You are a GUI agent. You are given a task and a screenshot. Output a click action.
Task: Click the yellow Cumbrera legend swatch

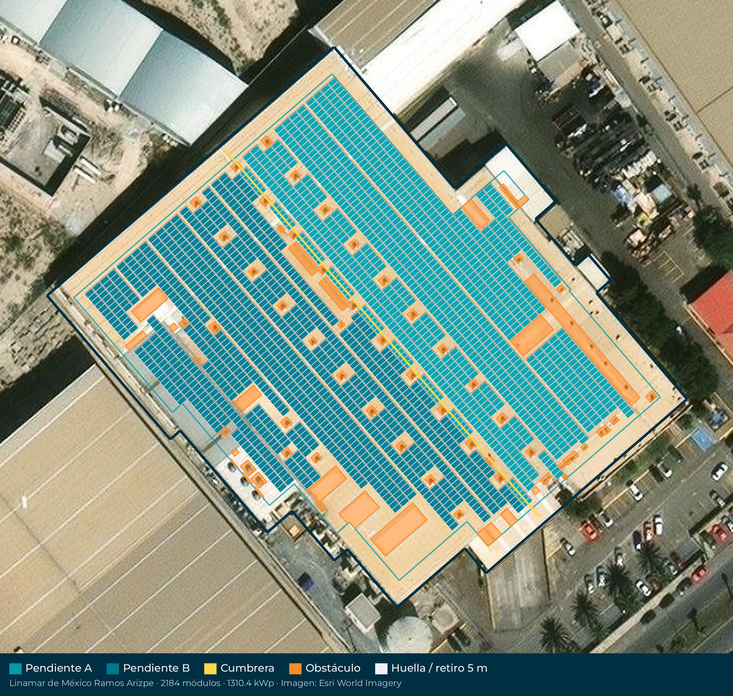coord(210,669)
